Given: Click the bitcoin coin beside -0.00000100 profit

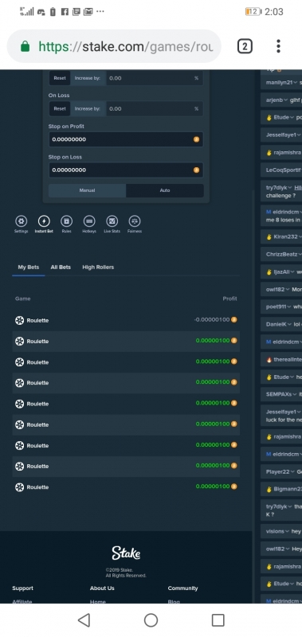Looking at the screenshot, I should (x=234, y=320).
